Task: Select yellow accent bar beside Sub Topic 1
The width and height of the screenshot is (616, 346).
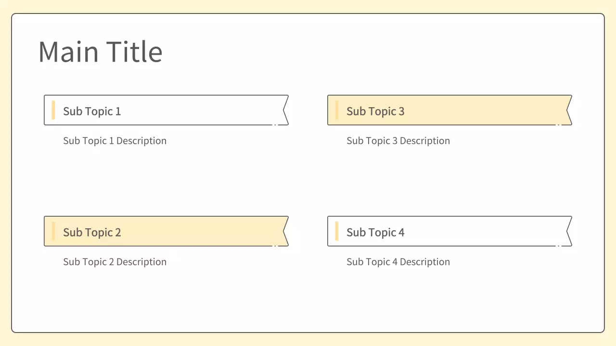Action: [x=53, y=110]
